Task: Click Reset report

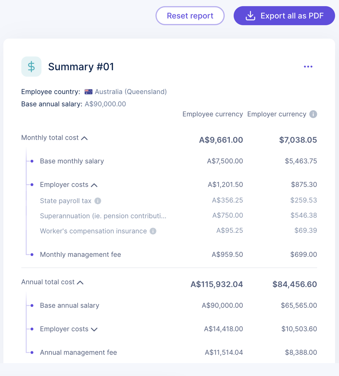Action: (190, 16)
